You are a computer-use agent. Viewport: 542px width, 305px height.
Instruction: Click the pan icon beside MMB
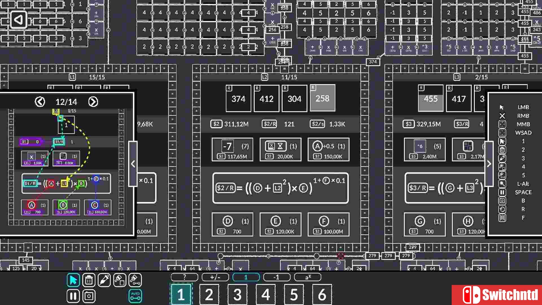pos(502,124)
